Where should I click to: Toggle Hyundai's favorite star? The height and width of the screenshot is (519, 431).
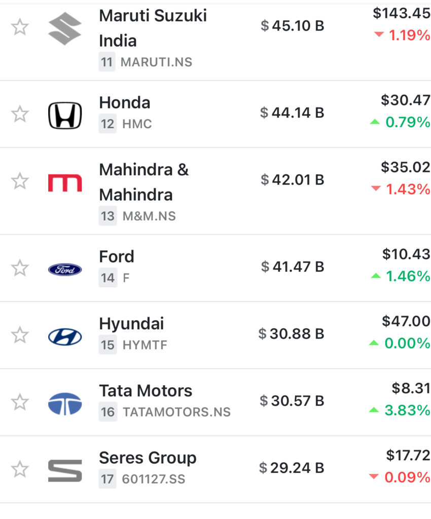coord(20,335)
